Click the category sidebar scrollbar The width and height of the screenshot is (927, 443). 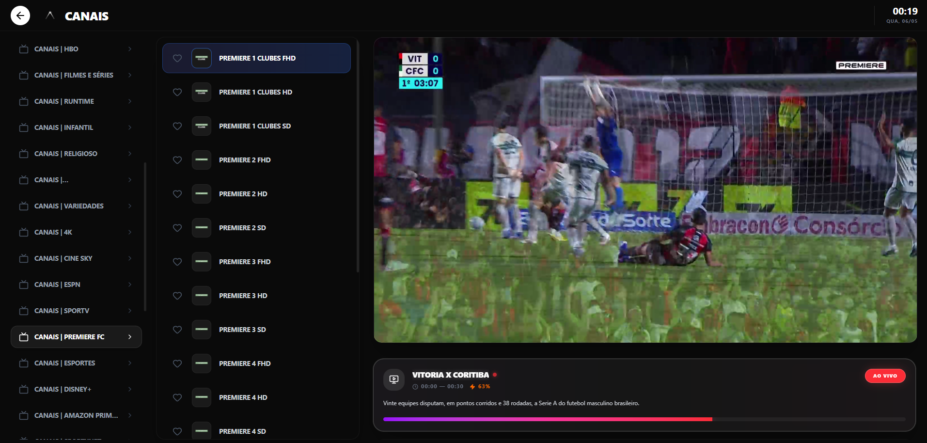[x=145, y=237]
